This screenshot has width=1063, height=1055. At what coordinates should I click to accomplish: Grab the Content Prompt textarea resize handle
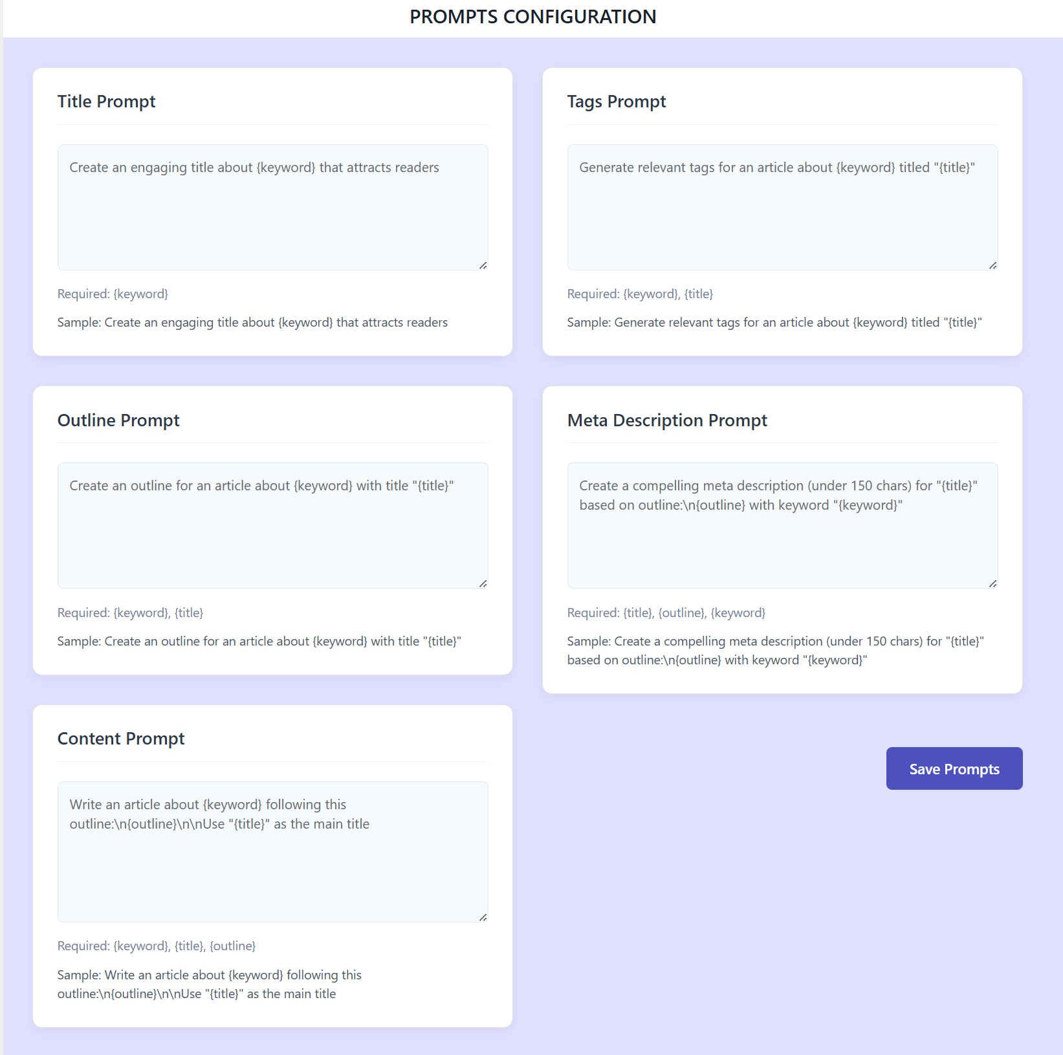[x=483, y=917]
